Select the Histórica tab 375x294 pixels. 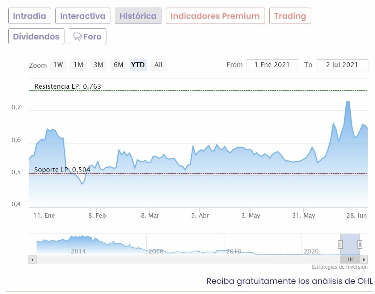point(138,16)
